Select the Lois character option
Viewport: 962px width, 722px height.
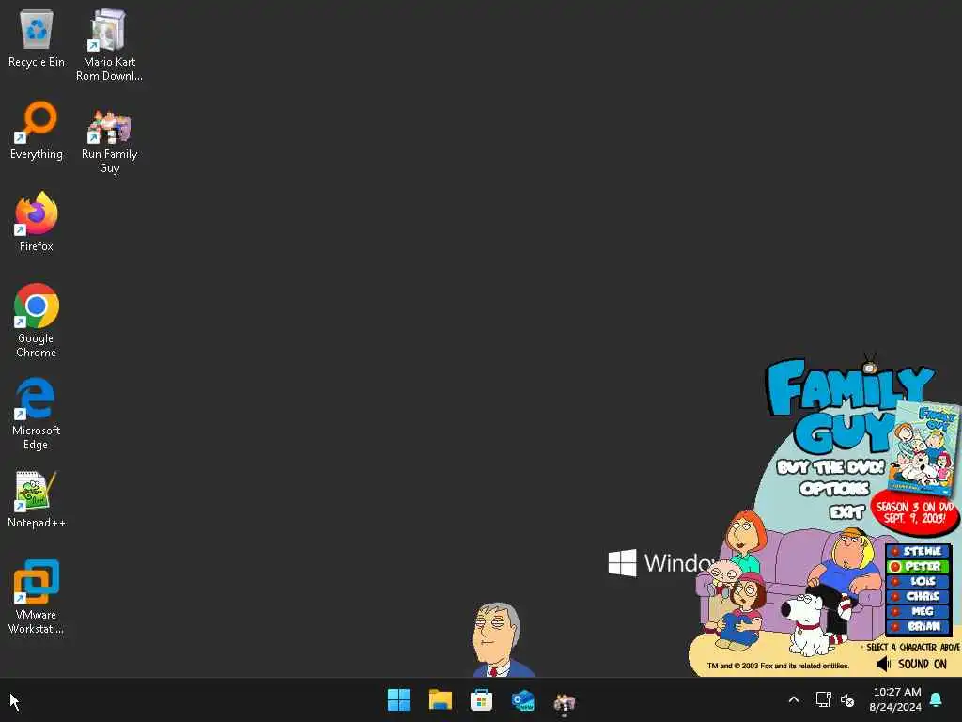pyautogui.click(x=918, y=581)
